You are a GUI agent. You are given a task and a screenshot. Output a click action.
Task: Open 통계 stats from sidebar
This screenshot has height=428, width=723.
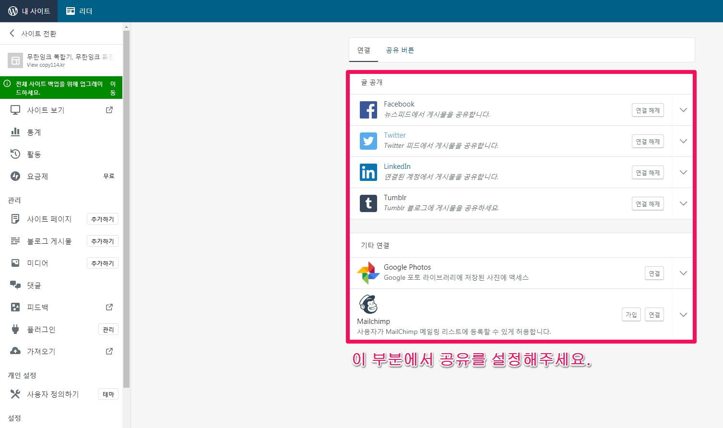pos(34,132)
